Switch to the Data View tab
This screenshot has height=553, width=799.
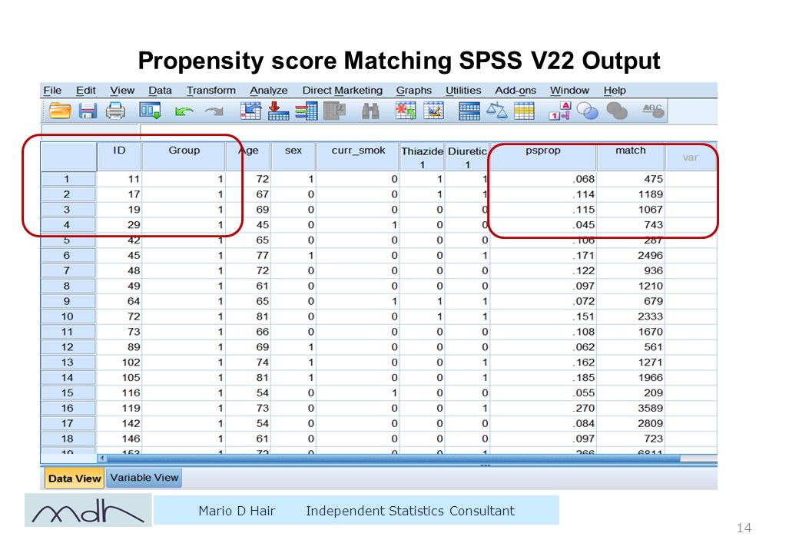tap(75, 478)
